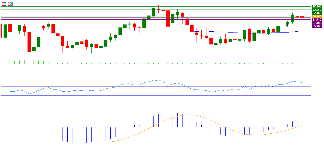Select the orange 90.480 price label
The height and width of the screenshot is (151, 324).
317,16
